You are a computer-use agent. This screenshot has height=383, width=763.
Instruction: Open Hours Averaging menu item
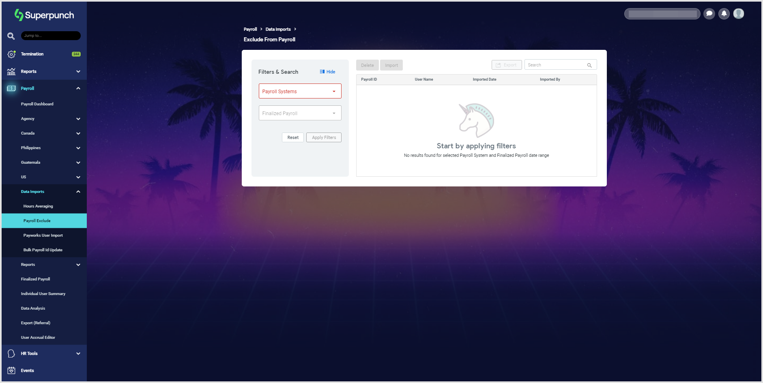(x=38, y=206)
